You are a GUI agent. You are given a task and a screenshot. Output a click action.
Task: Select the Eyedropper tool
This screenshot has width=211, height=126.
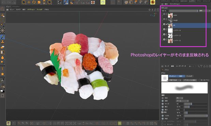point(3,80)
